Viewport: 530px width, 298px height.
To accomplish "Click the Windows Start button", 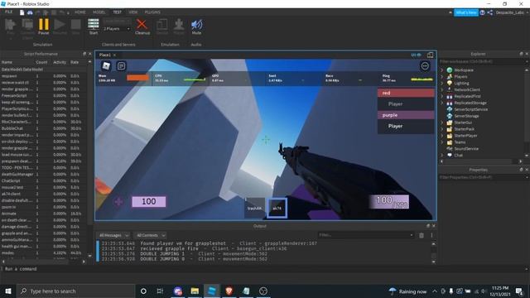I will pos(8,291).
